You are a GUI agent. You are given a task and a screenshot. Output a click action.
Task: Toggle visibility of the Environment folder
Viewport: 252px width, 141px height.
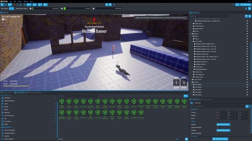pos(247,80)
